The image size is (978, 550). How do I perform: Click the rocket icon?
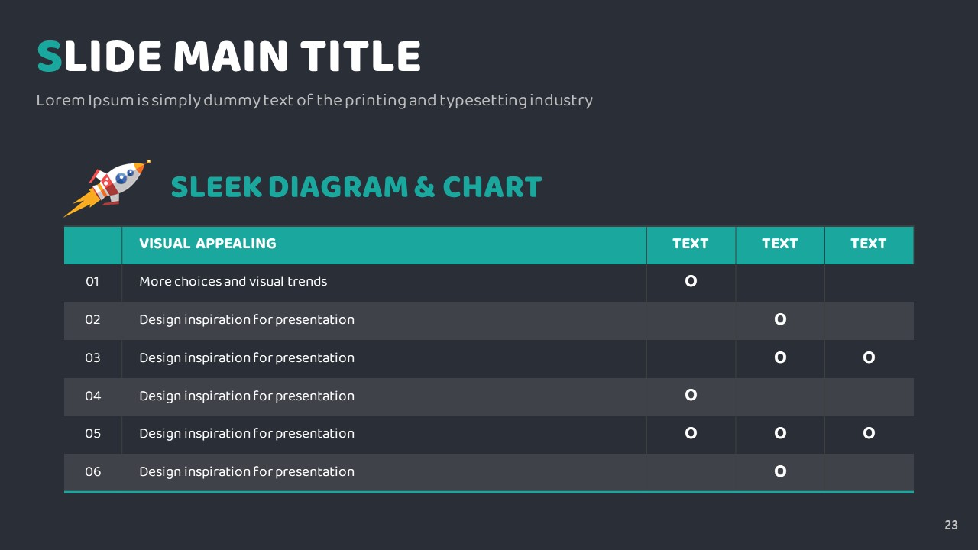(106, 188)
